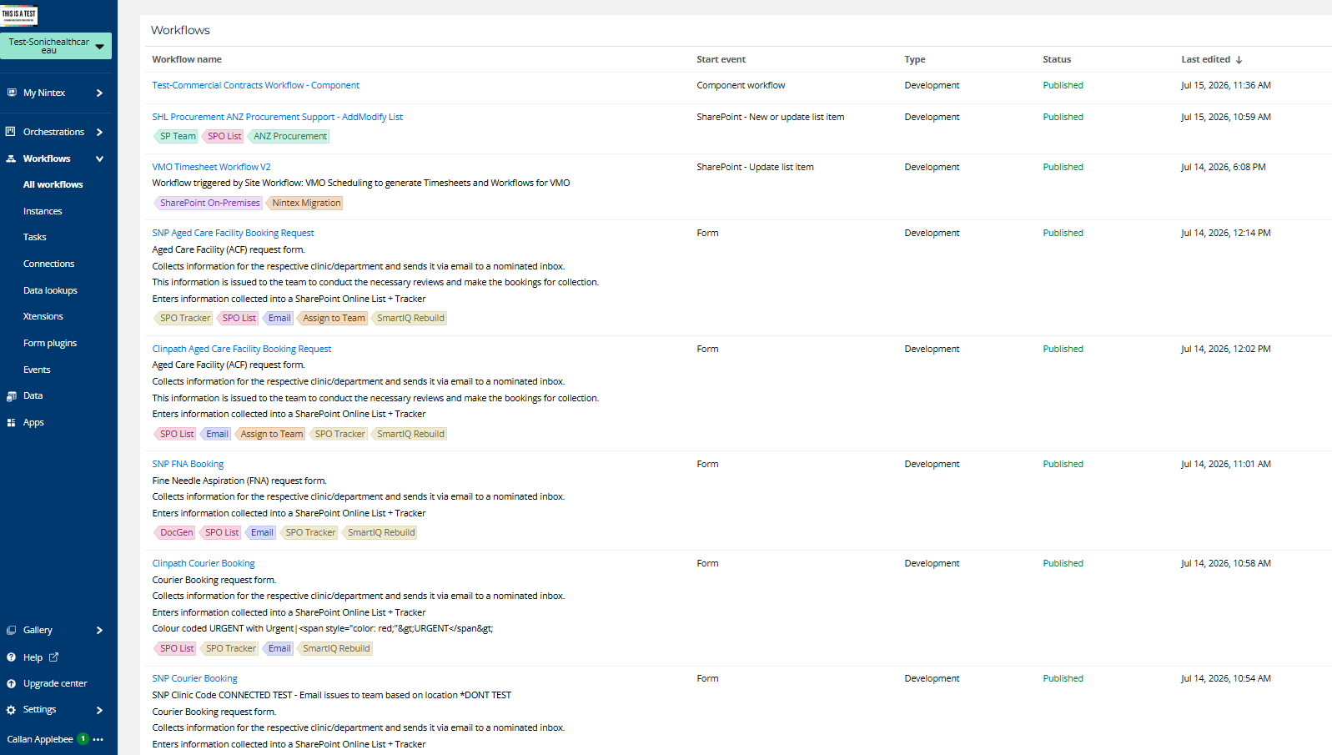Open Xtensions in the sidebar
Viewport: 1332px width, 755px height.
tap(43, 317)
